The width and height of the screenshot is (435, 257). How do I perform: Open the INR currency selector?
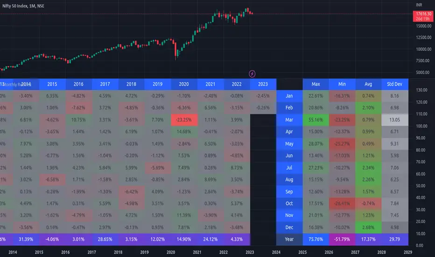tap(419, 5)
